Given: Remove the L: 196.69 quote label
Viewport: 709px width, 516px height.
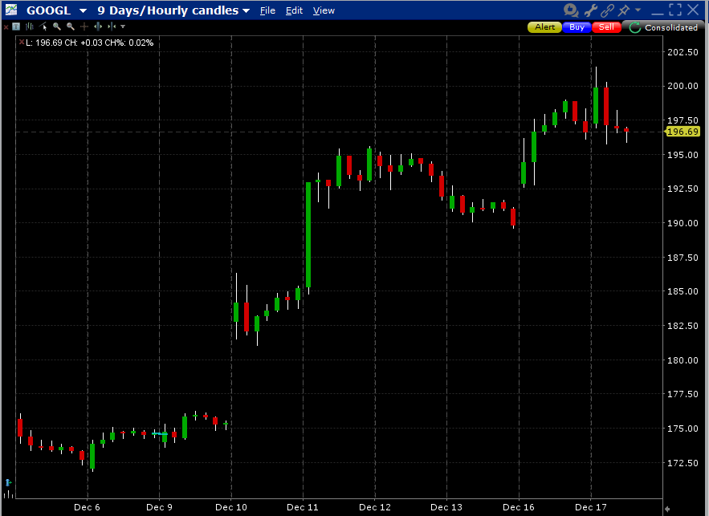Looking at the screenshot, I should click(21, 42).
